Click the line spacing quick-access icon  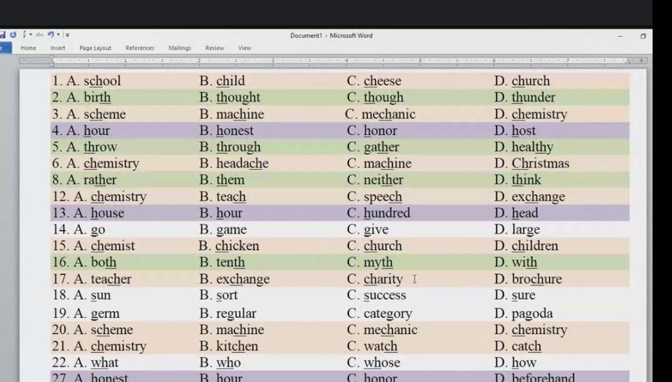pos(24,34)
